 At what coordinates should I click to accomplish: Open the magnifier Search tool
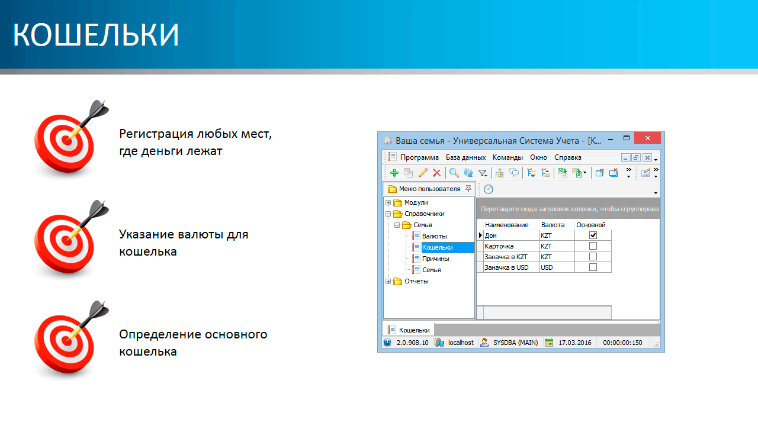coord(454,173)
